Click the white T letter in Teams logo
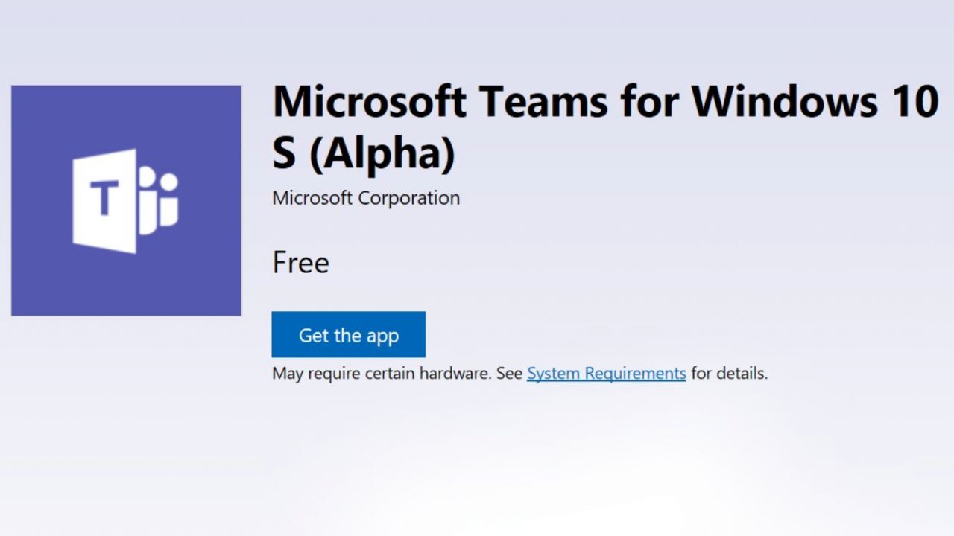Viewport: 954px width, 536px height. tap(104, 199)
